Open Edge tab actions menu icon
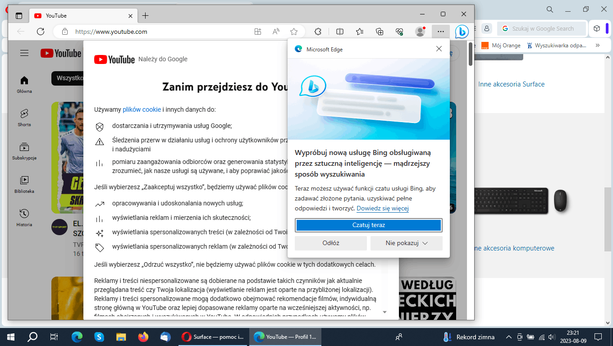 coord(19,15)
